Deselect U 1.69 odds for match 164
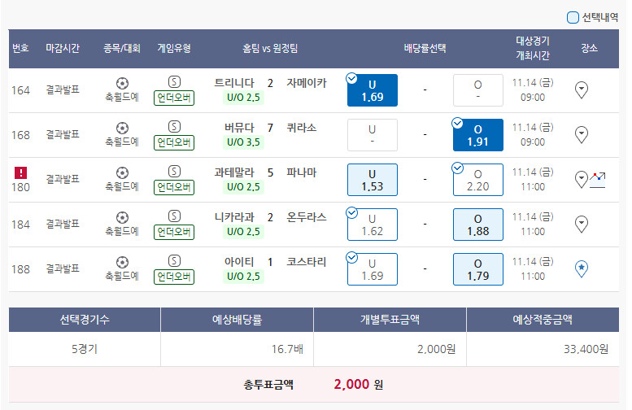Viewport: 632px width, 410px height. (372, 89)
